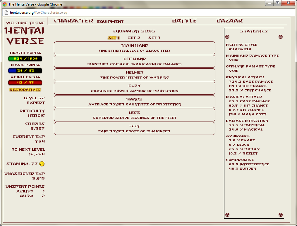Maximize the Chrome window

click(277, 3)
